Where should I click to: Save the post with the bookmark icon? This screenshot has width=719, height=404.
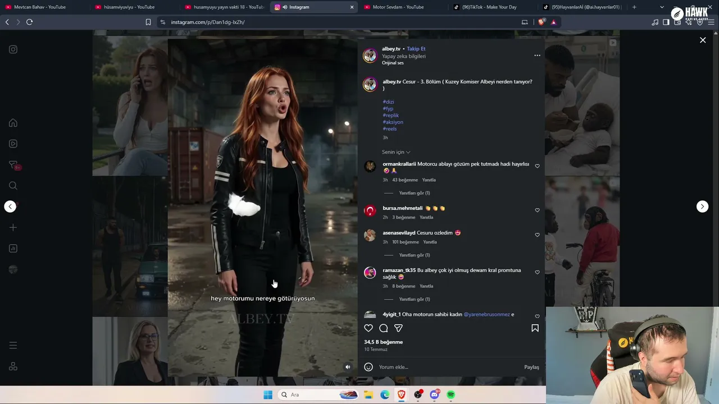(x=535, y=328)
